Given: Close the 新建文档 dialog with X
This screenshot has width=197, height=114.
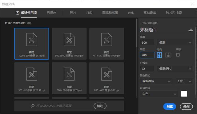Looking at the screenshot, I should pos(192,4).
